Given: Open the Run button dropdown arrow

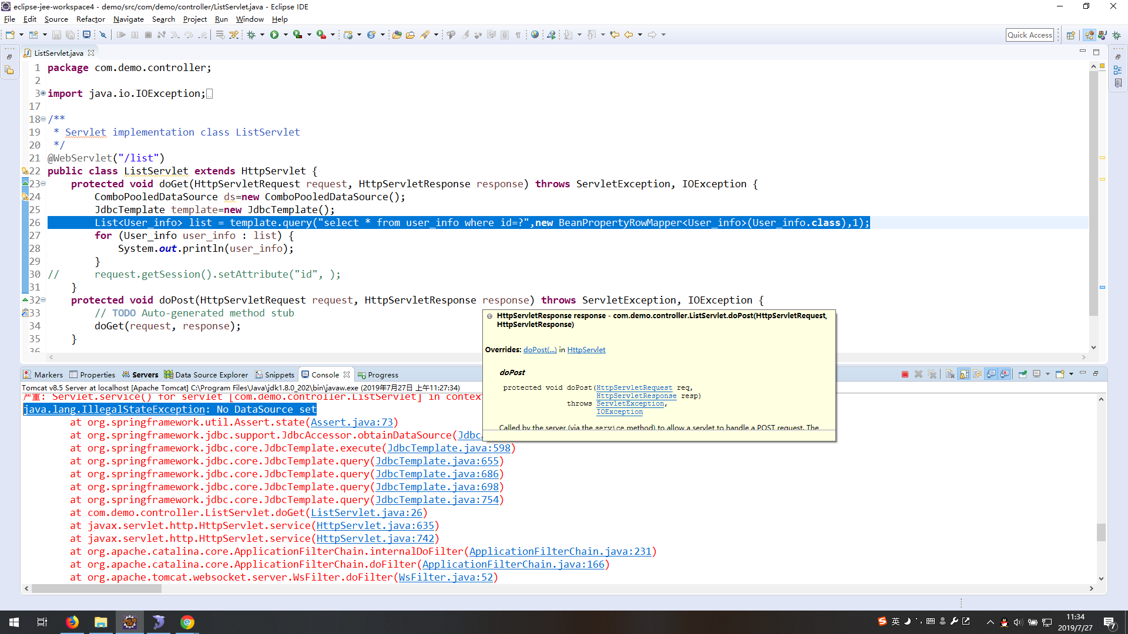Looking at the screenshot, I should tap(286, 35).
